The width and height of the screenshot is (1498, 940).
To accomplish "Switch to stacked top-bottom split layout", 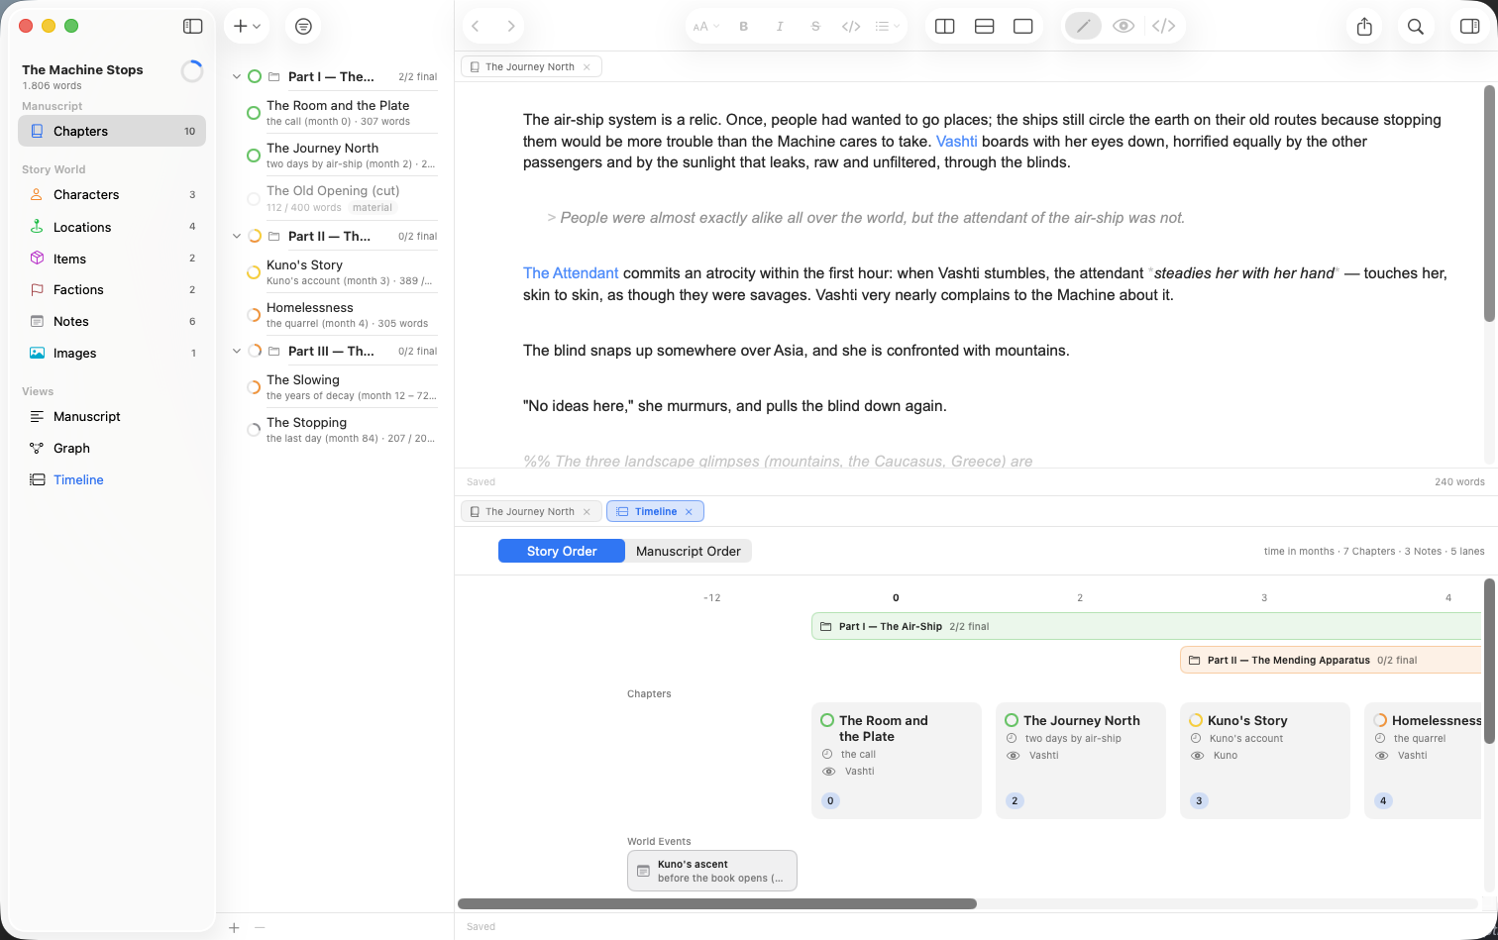I will click(985, 27).
